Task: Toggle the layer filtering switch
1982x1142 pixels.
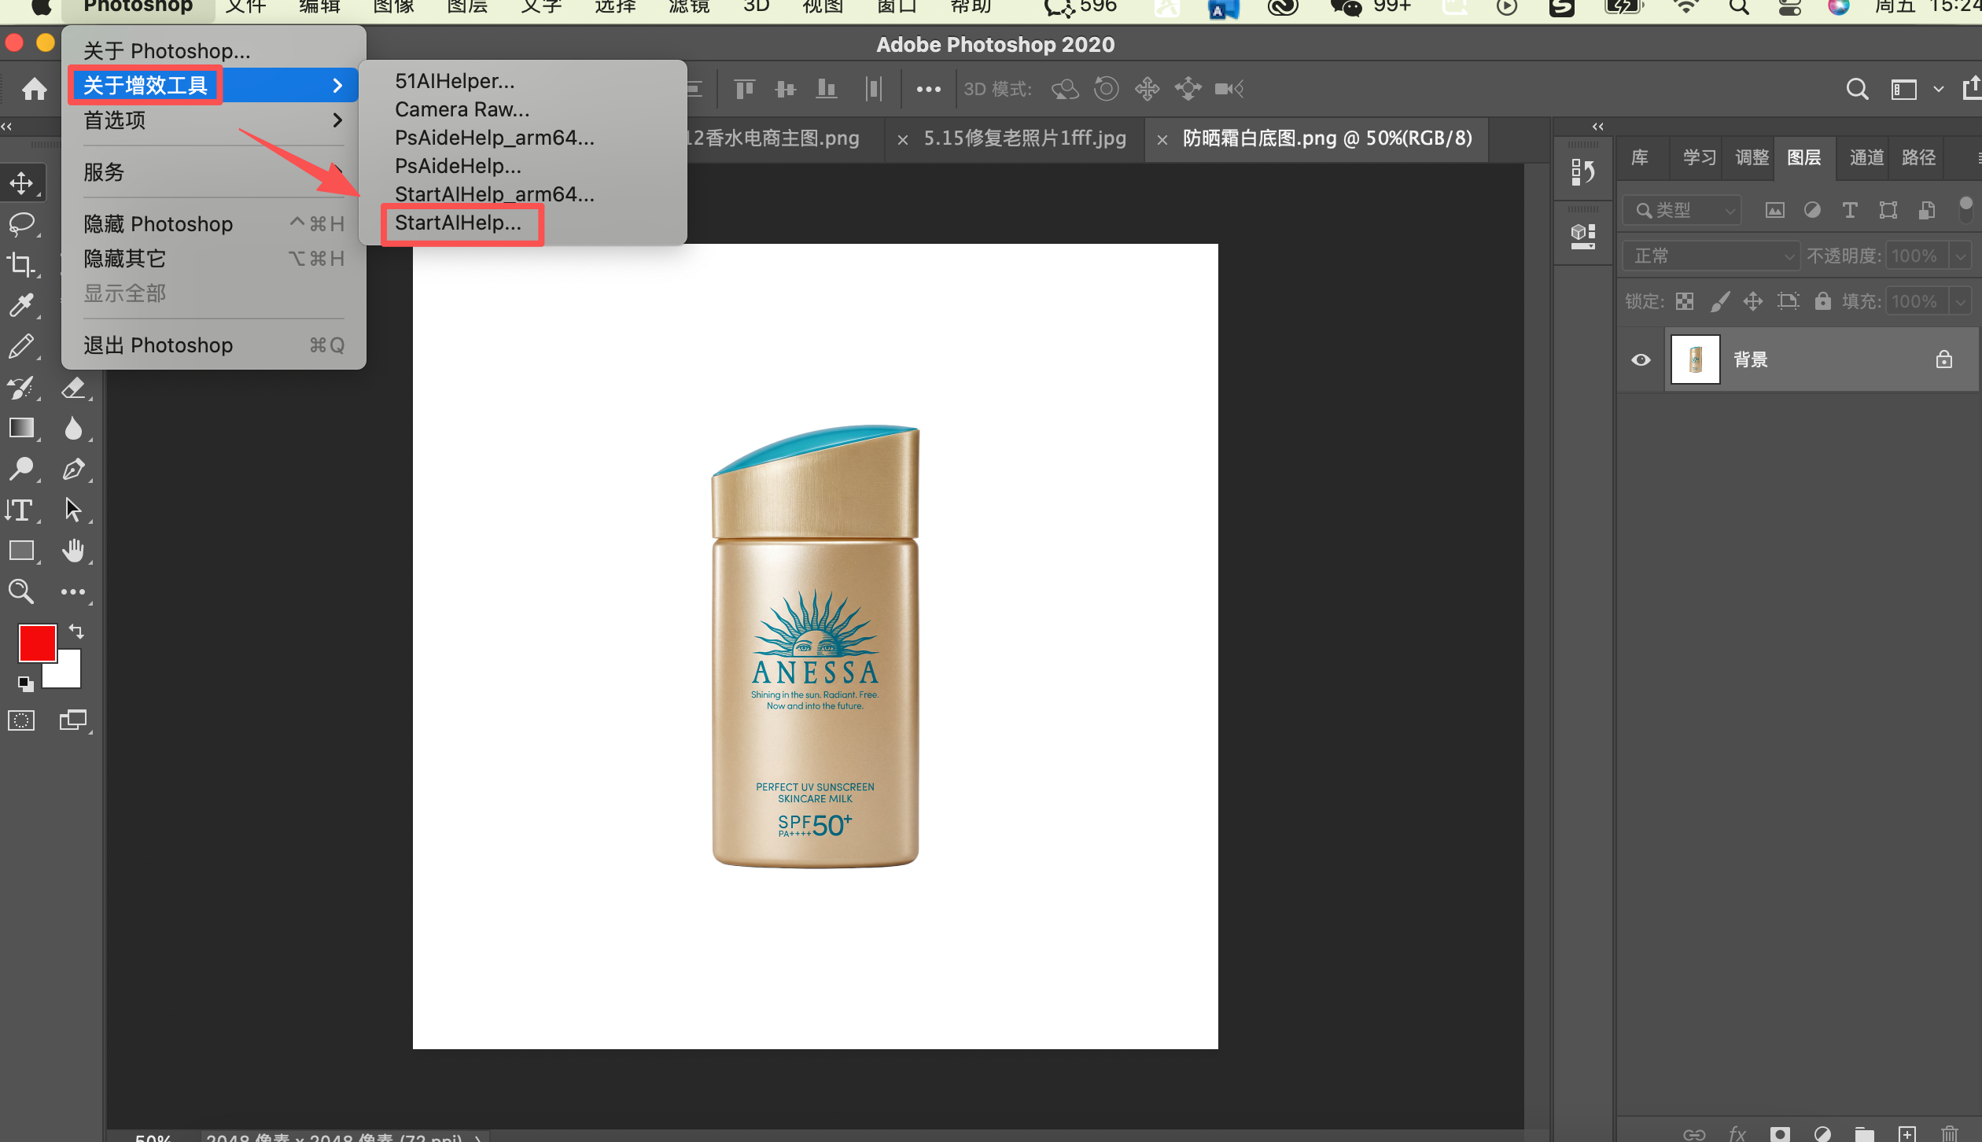Action: (1965, 209)
